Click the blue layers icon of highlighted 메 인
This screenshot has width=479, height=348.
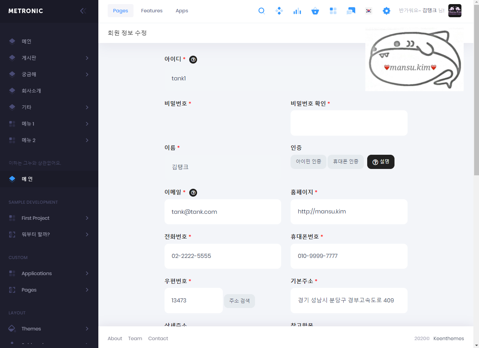[x=12, y=179]
